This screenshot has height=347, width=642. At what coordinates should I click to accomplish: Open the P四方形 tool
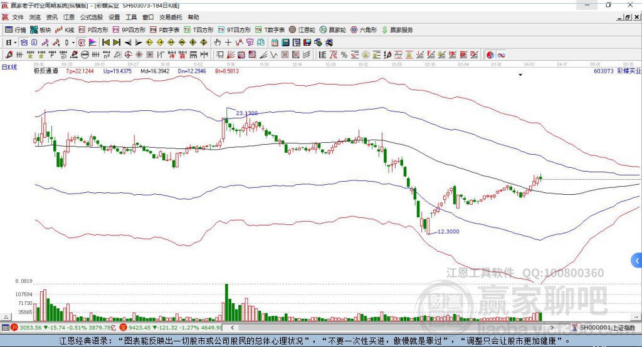(x=93, y=30)
